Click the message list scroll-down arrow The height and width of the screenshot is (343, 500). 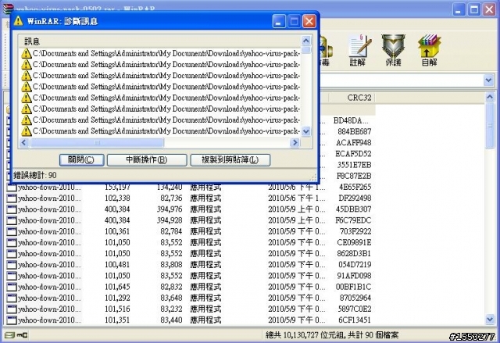click(x=306, y=131)
